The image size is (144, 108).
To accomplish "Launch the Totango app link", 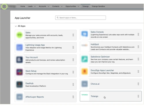I will [94, 96].
